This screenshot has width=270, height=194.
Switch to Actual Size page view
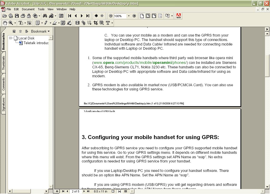tap(142, 16)
